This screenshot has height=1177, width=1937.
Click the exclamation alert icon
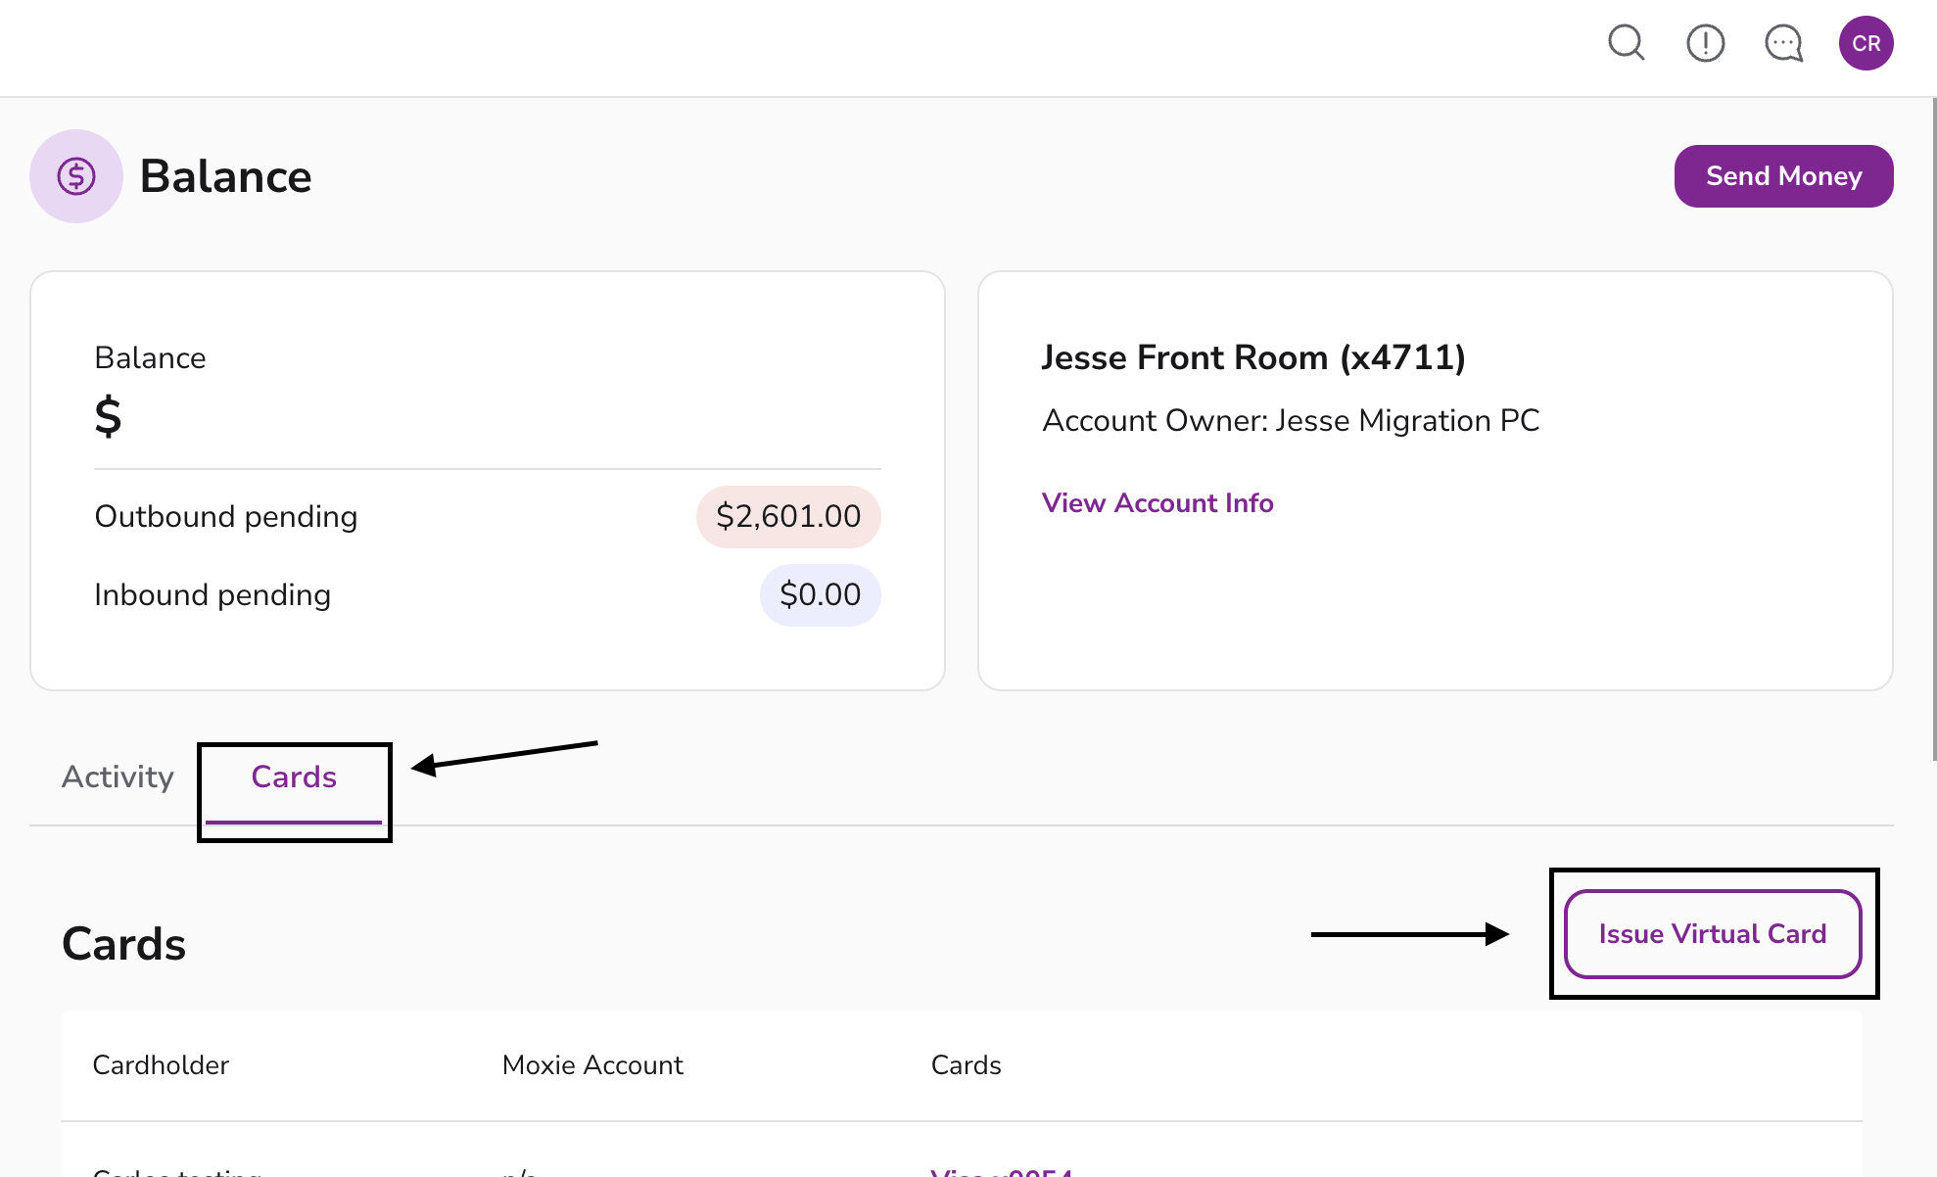pyautogui.click(x=1705, y=43)
